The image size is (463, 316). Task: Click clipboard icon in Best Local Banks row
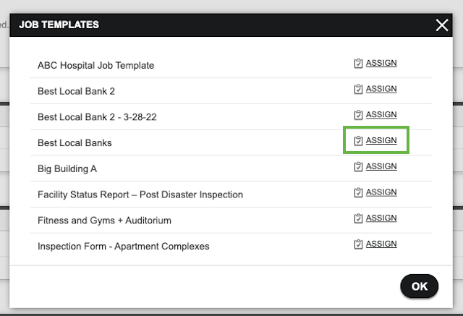tap(358, 141)
